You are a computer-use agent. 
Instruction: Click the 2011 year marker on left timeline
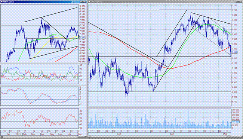click(18, 134)
